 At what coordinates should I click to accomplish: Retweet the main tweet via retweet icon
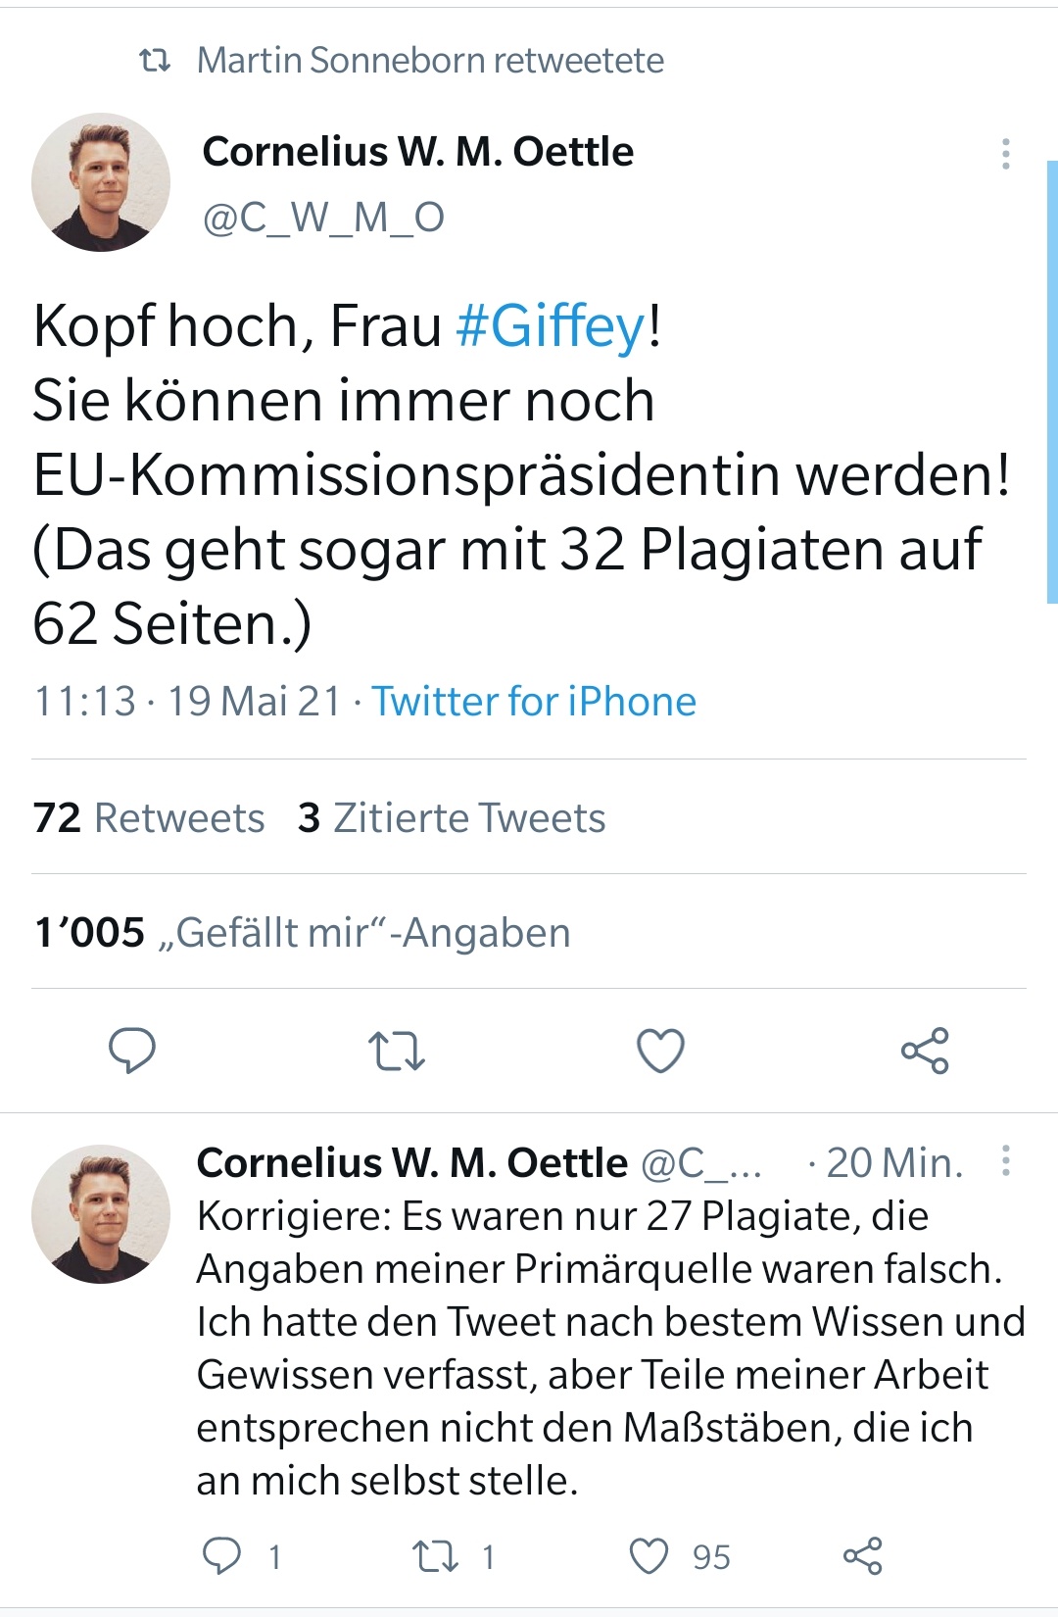(396, 1051)
